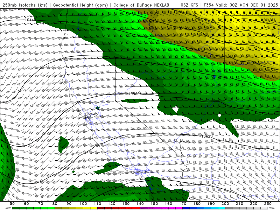Viewport: 280px width, 210px height.
Task: Pick the olive swatch below 90
Action: 65,208
